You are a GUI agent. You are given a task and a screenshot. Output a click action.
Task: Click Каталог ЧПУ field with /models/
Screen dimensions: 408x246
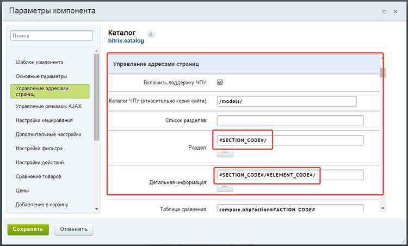point(287,101)
